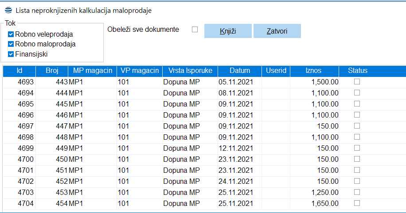Mark Status checkbox for row 4696
The height and width of the screenshot is (213, 406).
coord(357,115)
